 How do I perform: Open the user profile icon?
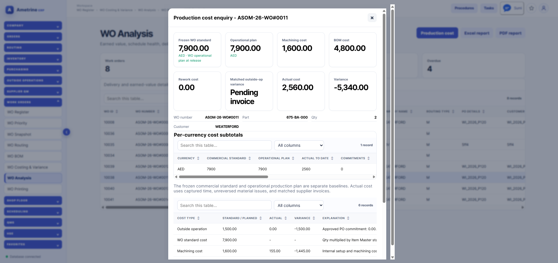543,8
